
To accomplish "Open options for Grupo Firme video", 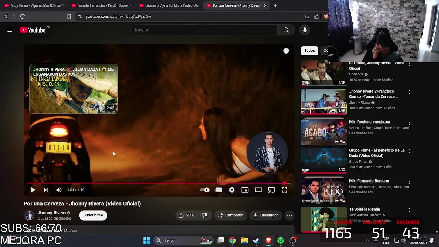I will point(409,151).
